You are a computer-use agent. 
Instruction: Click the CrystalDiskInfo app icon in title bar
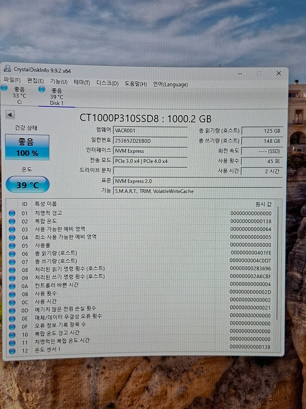tap(7, 68)
